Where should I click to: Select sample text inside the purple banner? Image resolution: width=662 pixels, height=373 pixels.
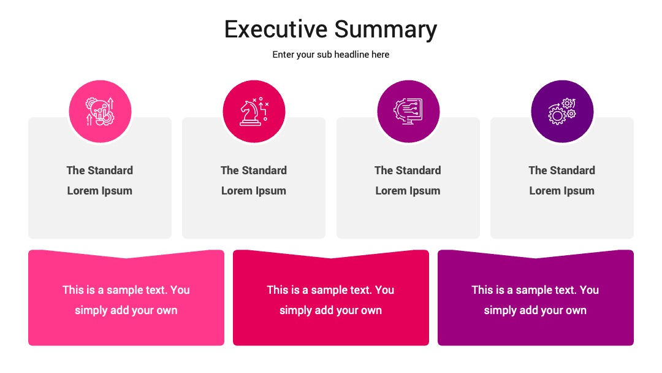tap(535, 300)
